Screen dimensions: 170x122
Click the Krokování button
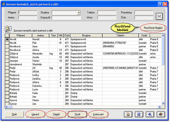point(98,114)
